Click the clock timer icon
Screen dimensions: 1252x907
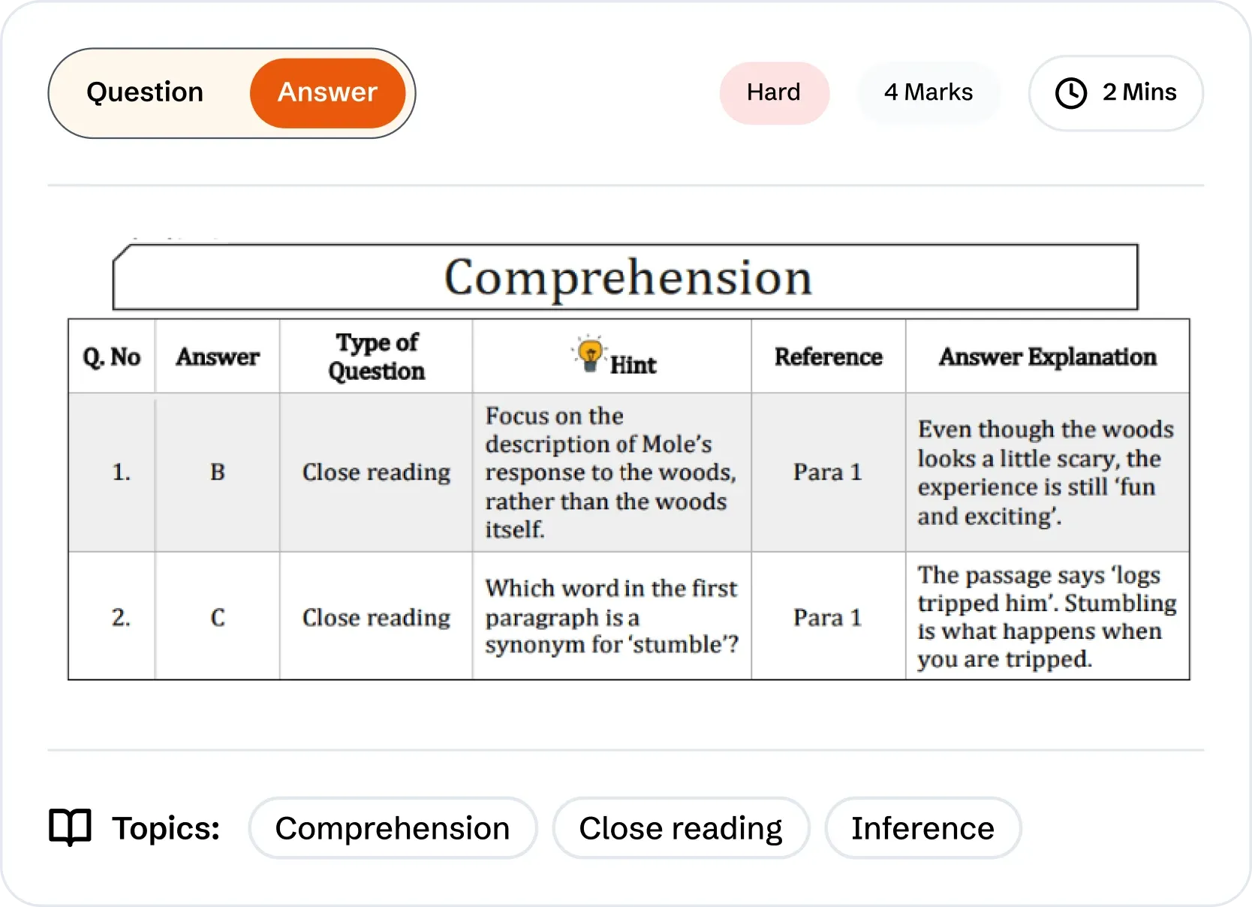[x=1071, y=93]
